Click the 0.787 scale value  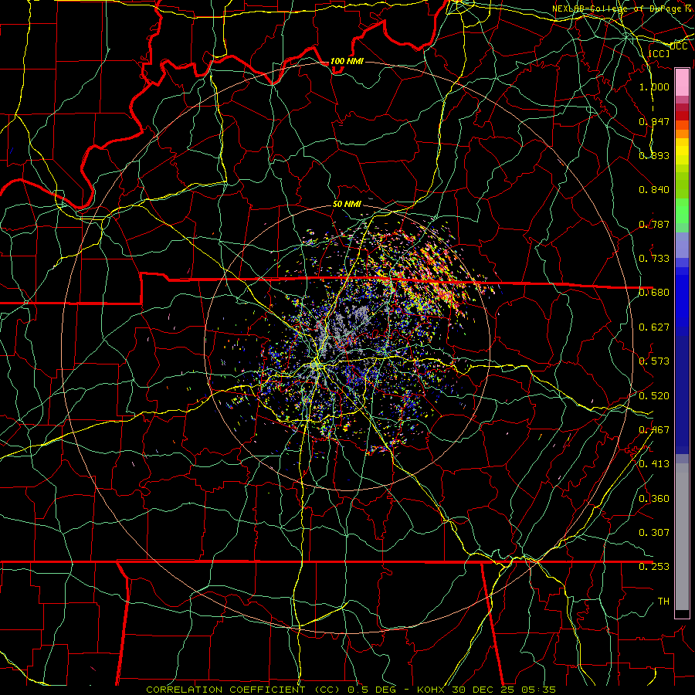click(x=654, y=224)
